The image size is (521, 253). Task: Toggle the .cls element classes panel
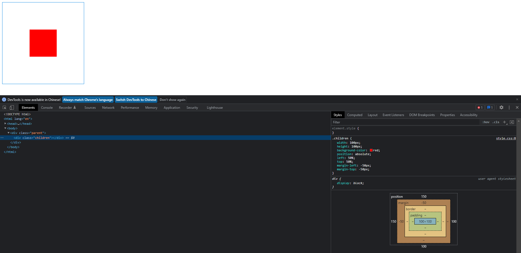(x=496, y=122)
